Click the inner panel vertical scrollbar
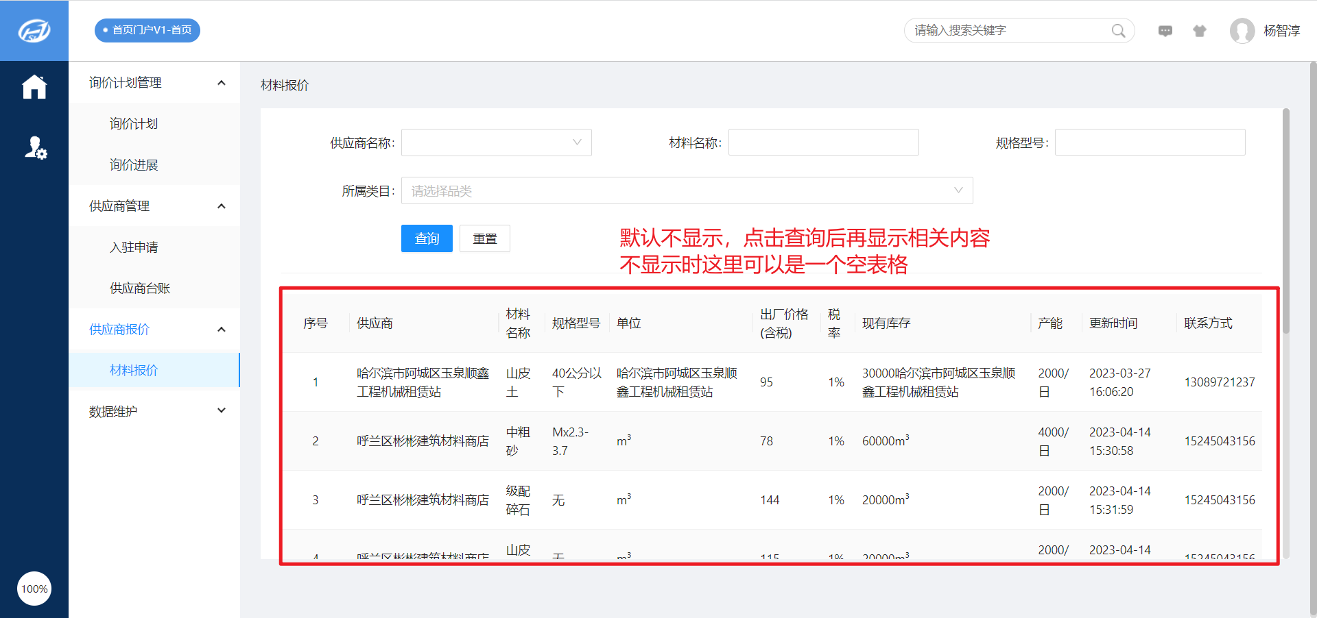Viewport: 1317px width, 618px height. click(1286, 221)
